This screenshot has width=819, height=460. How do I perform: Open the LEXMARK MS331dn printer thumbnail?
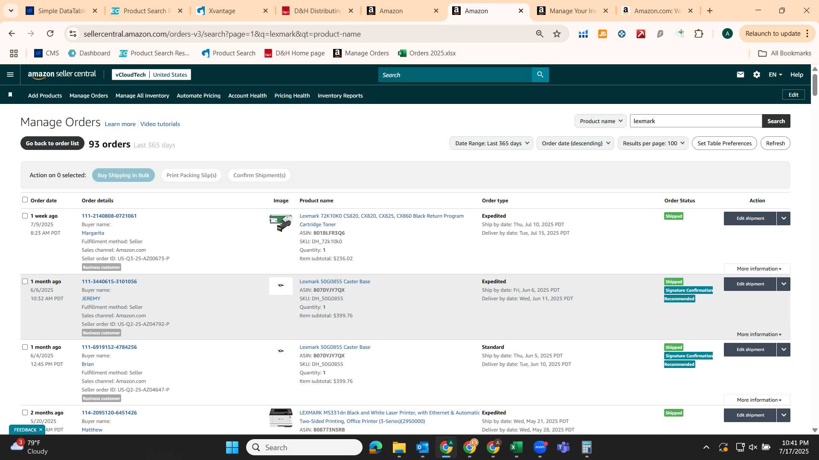pos(281,418)
